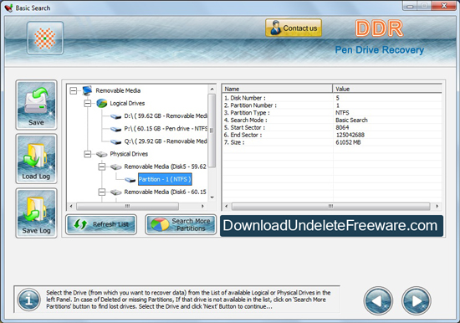
Task: Collapse the Removable Media root node
Action: pyautogui.click(x=74, y=90)
